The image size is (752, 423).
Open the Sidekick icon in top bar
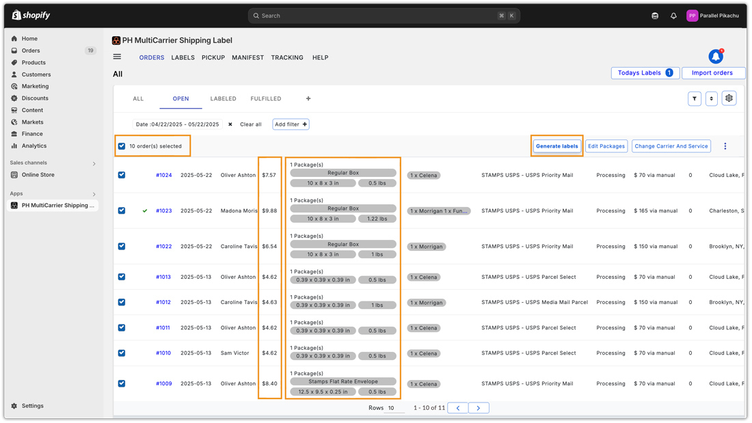coord(655,16)
